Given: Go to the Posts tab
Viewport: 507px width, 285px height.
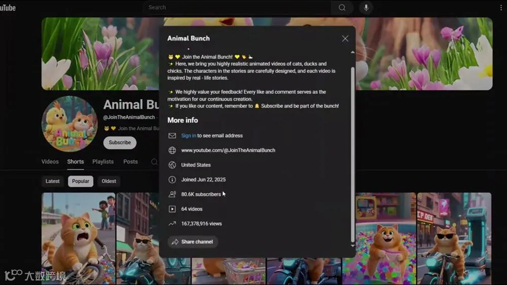Looking at the screenshot, I should pos(130,161).
